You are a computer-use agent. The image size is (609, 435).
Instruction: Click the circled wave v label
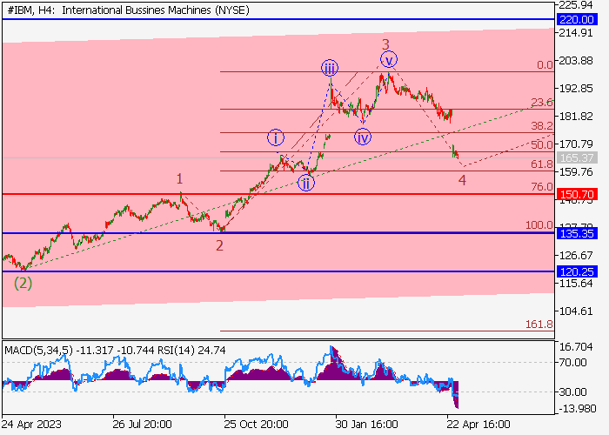pos(389,59)
